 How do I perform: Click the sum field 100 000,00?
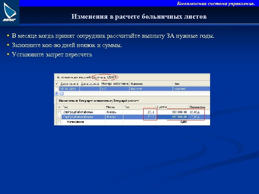(x=172, y=117)
